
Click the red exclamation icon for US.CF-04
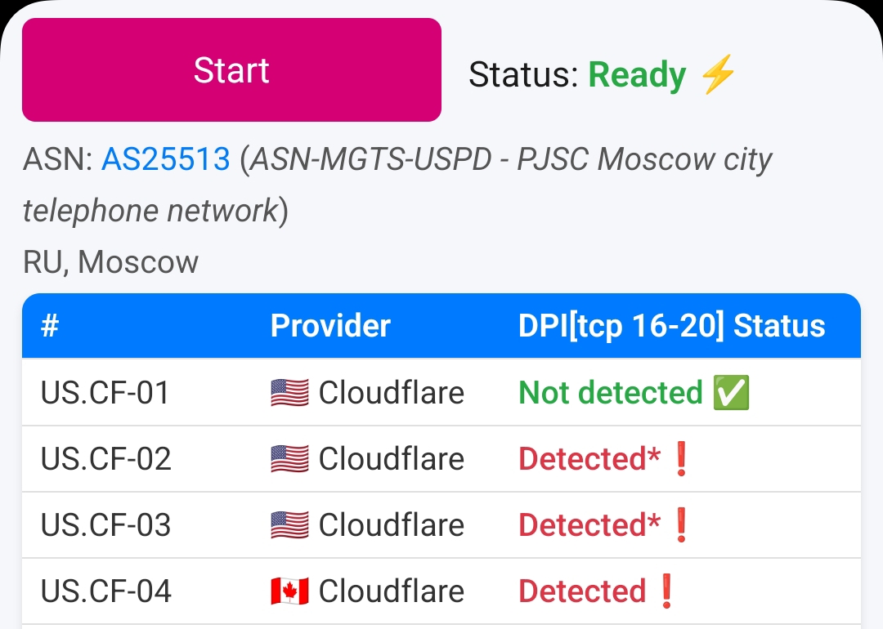(x=666, y=591)
